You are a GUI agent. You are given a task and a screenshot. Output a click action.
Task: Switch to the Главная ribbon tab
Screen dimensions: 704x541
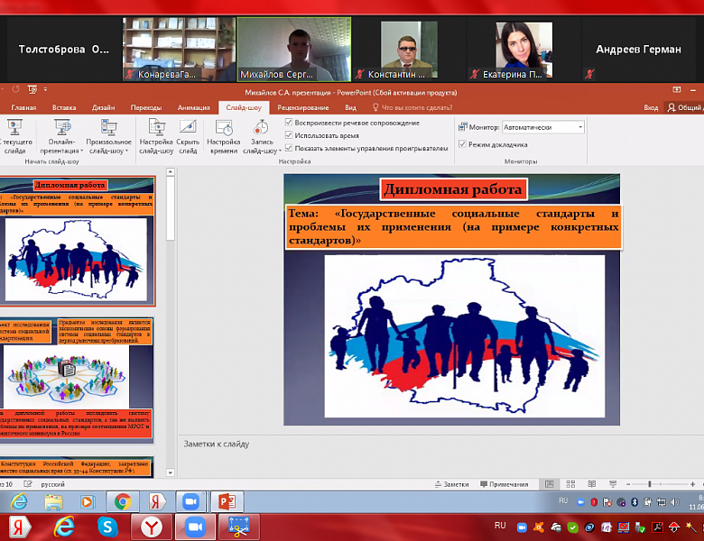coord(23,107)
